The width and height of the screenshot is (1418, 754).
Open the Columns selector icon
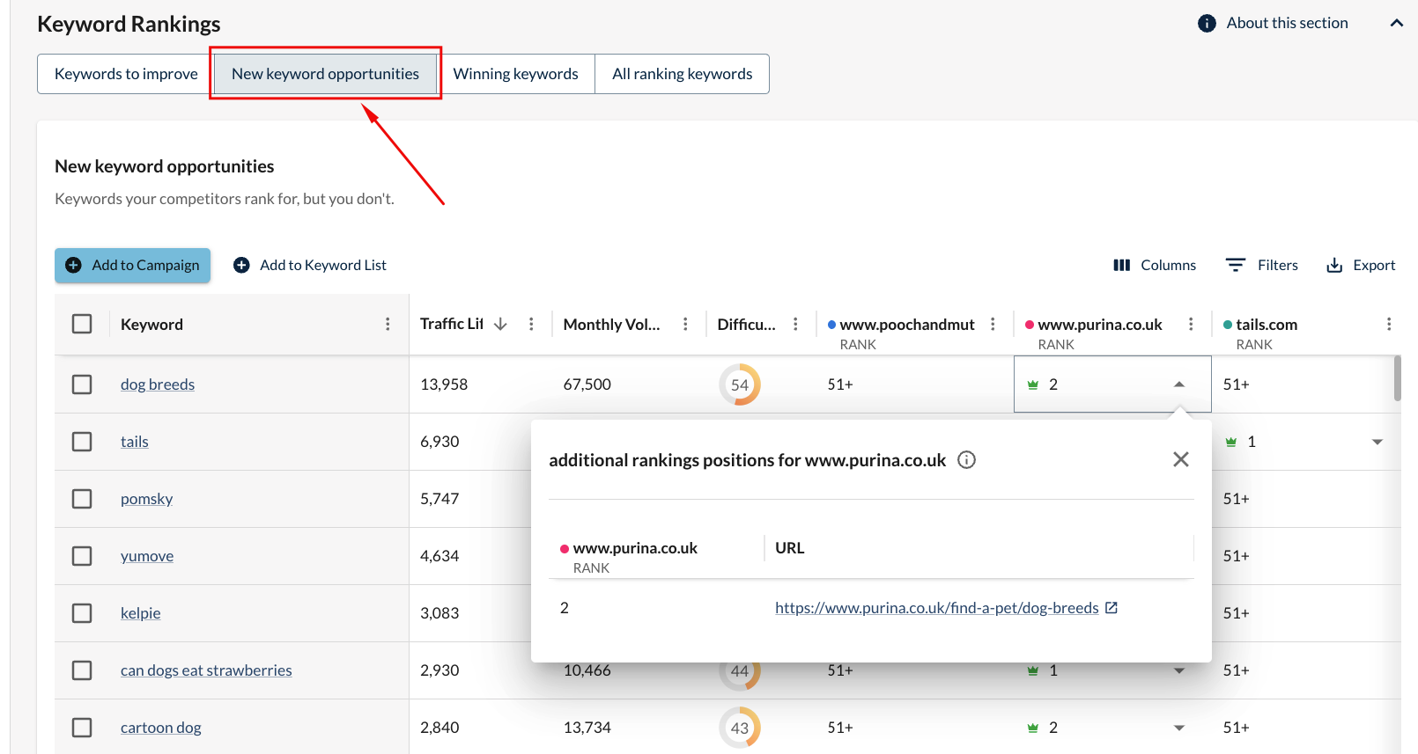point(1121,265)
